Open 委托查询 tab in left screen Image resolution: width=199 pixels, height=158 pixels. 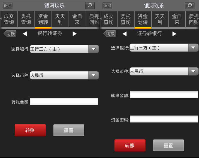coord(26,19)
